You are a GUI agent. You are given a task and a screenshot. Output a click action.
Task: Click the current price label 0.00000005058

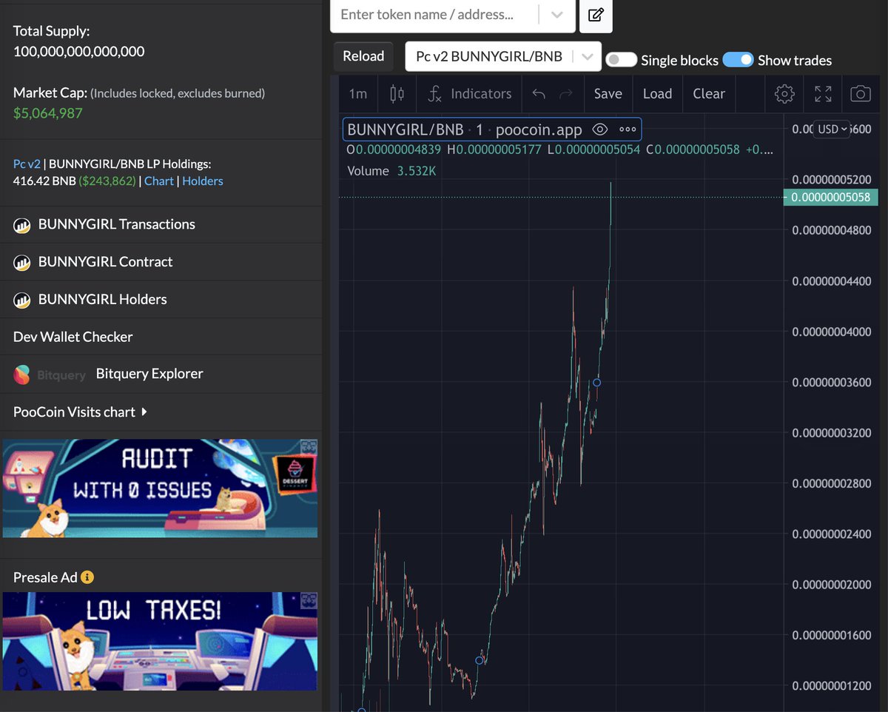point(830,198)
